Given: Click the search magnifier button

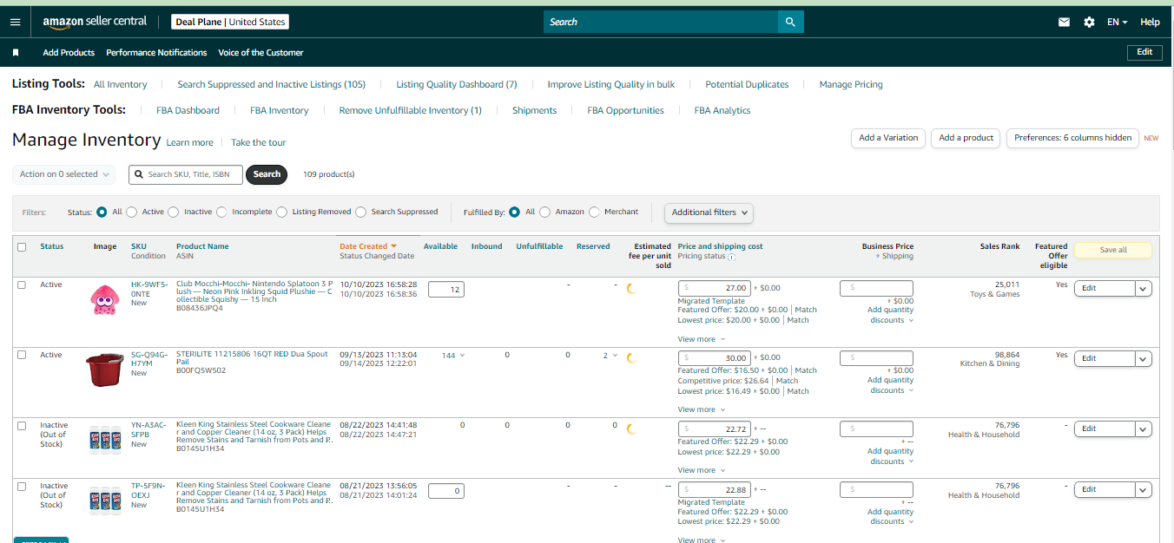Looking at the screenshot, I should (x=790, y=22).
